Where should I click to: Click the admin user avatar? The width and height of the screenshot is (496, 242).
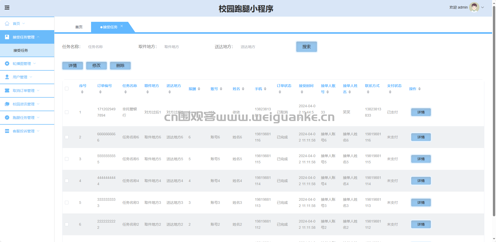click(x=474, y=7)
